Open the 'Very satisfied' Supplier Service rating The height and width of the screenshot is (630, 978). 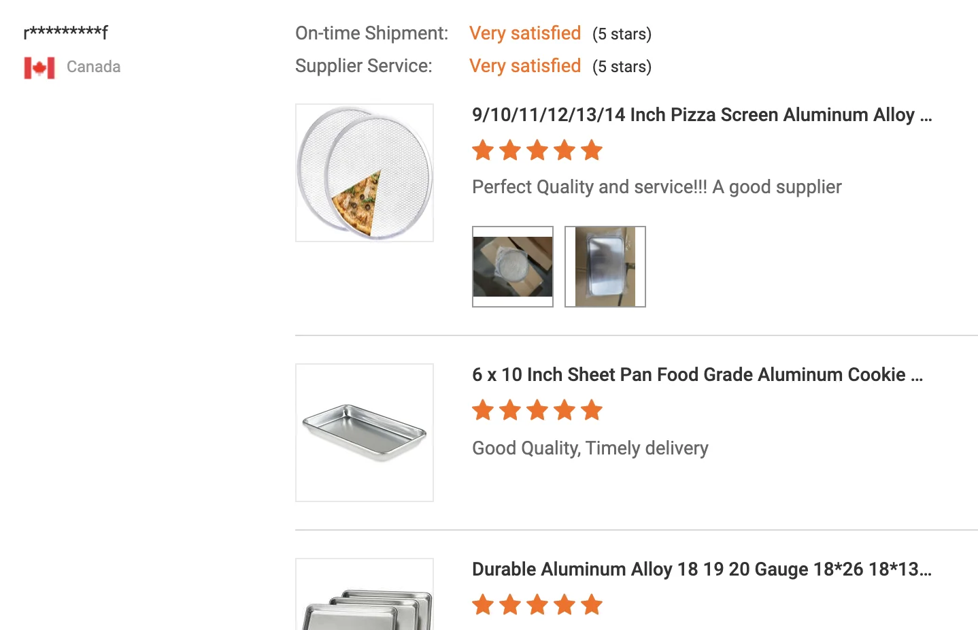pos(524,66)
